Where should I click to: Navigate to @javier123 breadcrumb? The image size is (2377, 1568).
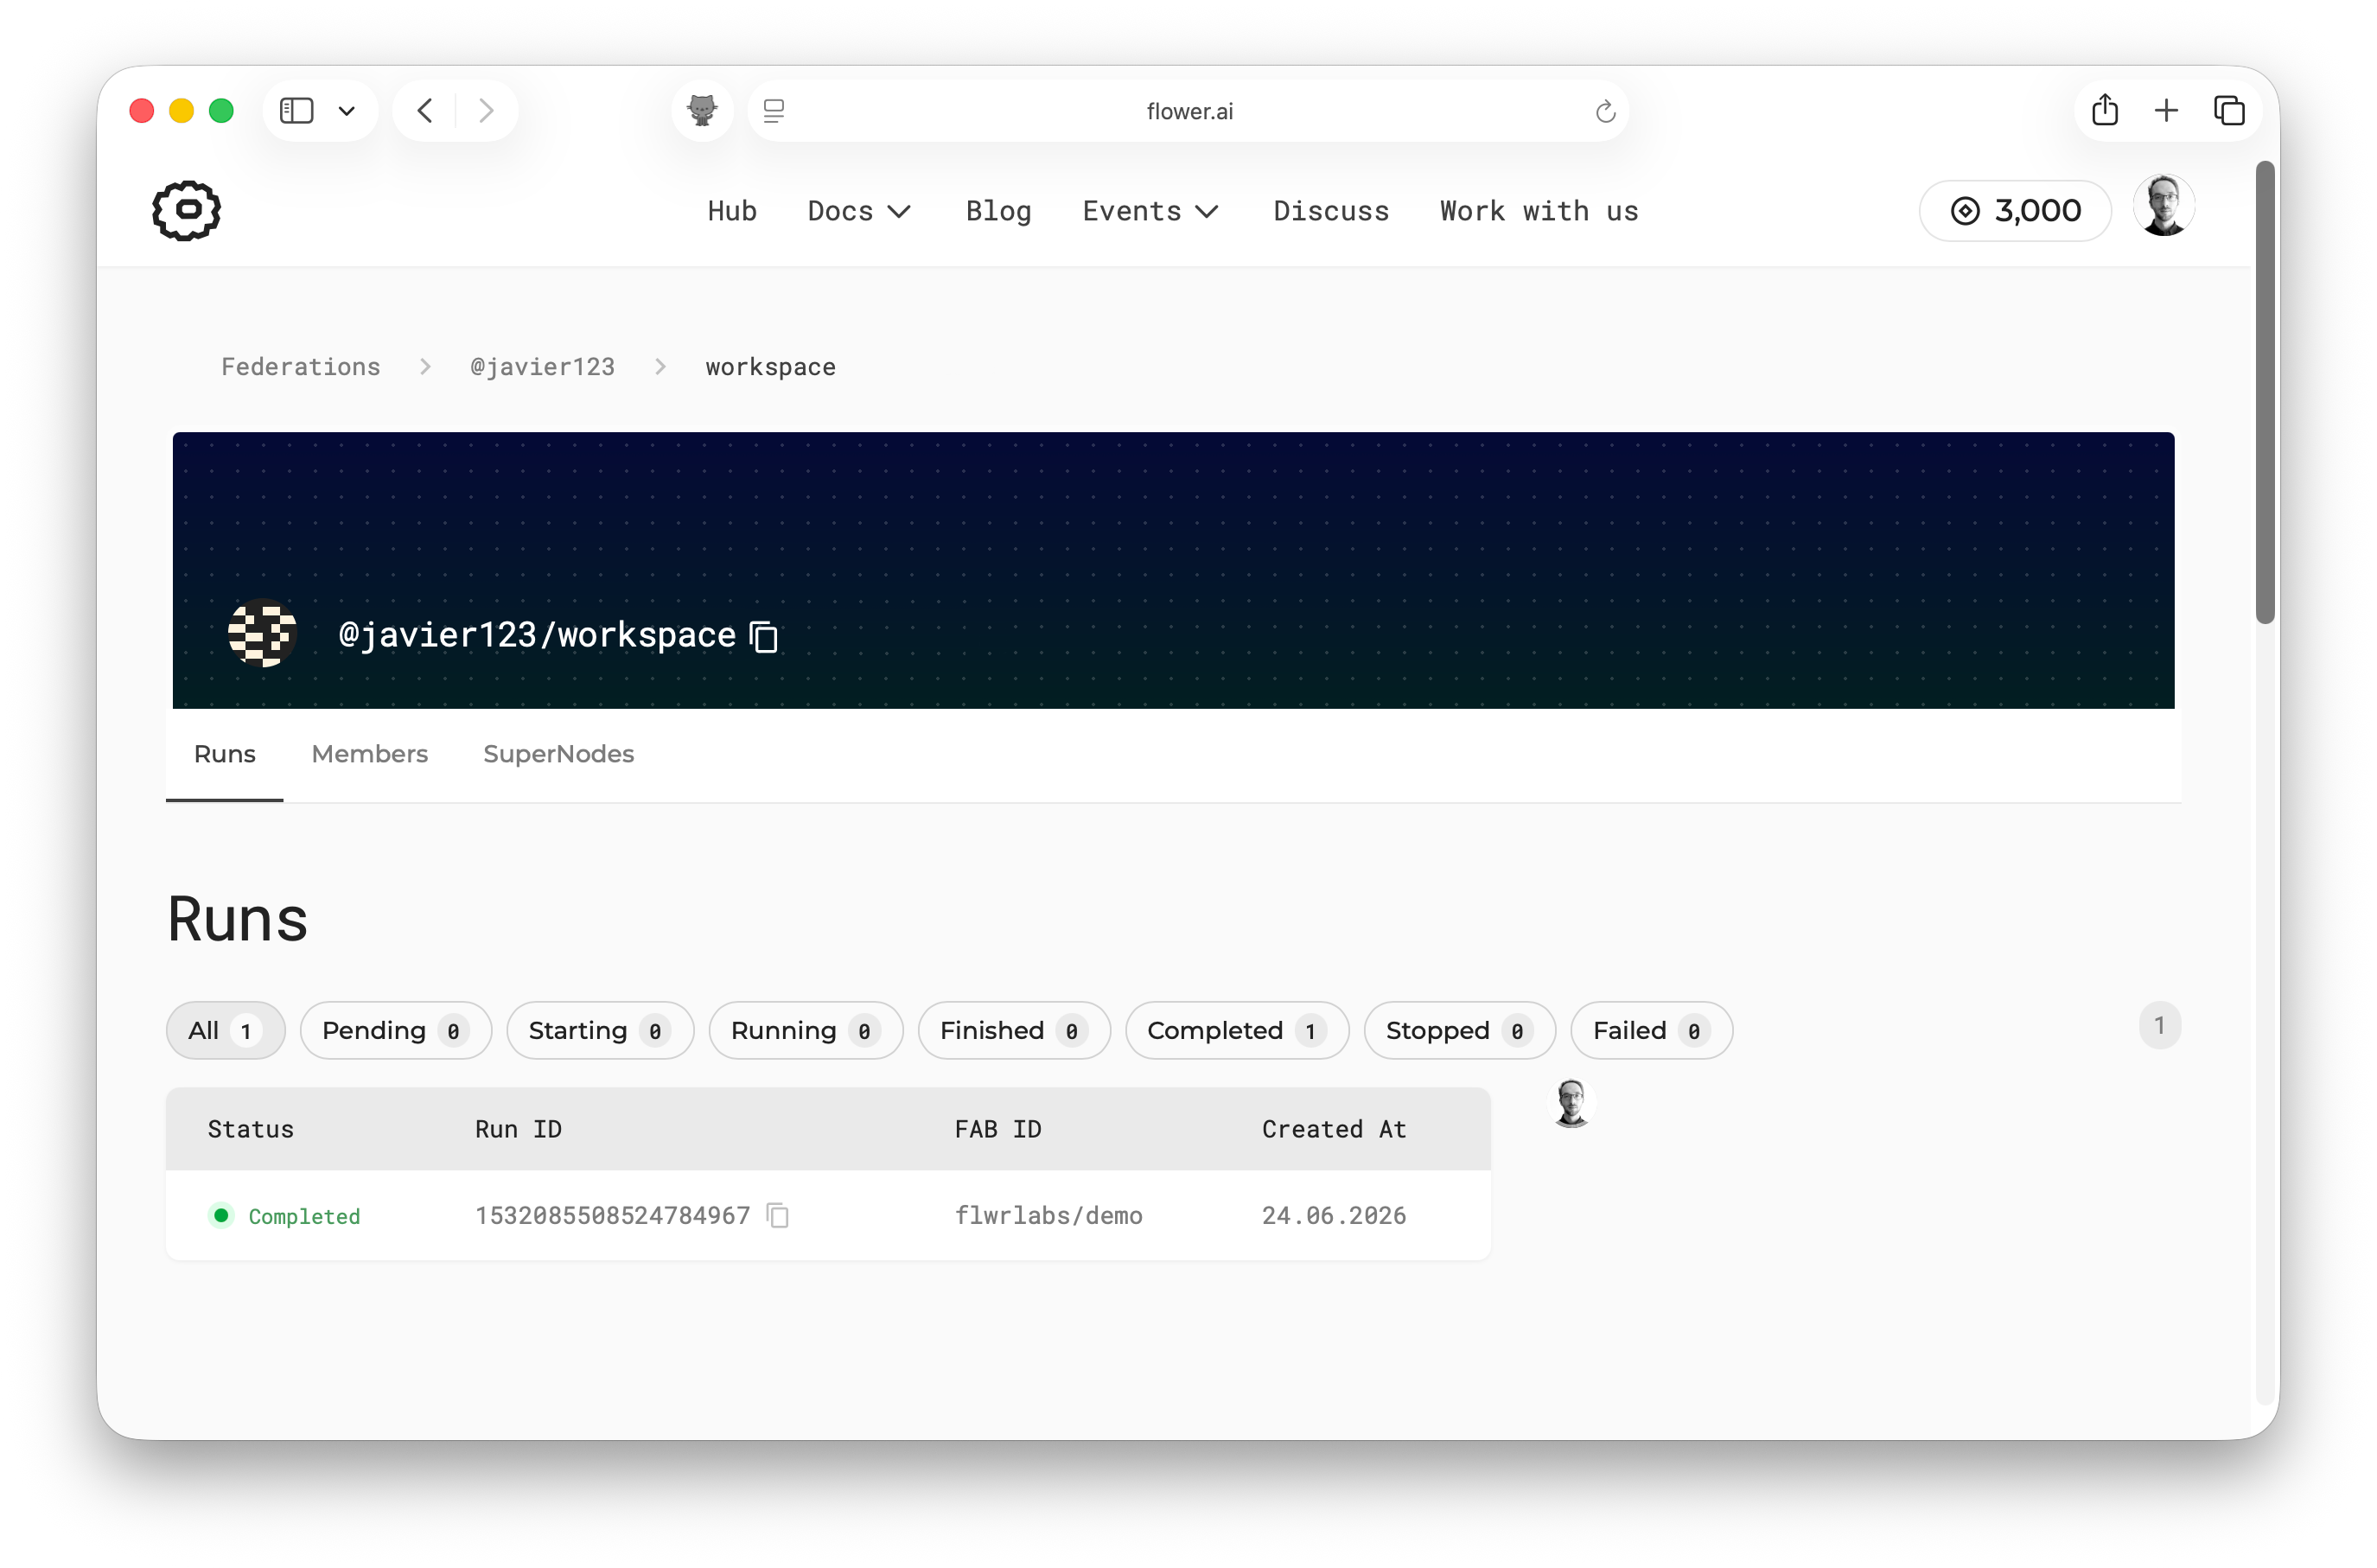click(x=543, y=367)
